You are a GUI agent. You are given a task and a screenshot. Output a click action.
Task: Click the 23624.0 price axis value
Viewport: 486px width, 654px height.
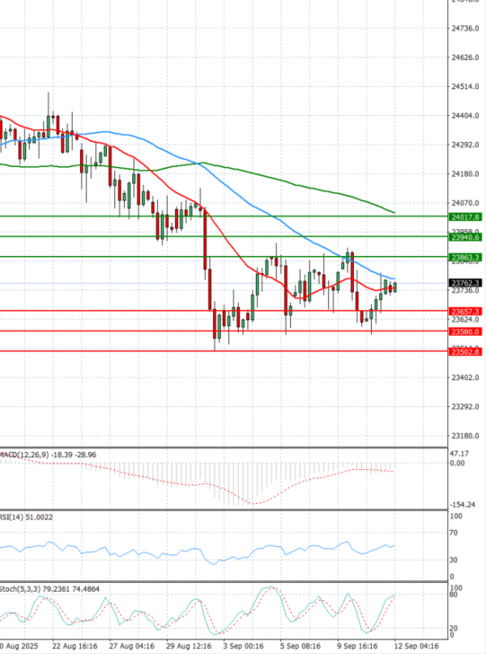tap(465, 319)
